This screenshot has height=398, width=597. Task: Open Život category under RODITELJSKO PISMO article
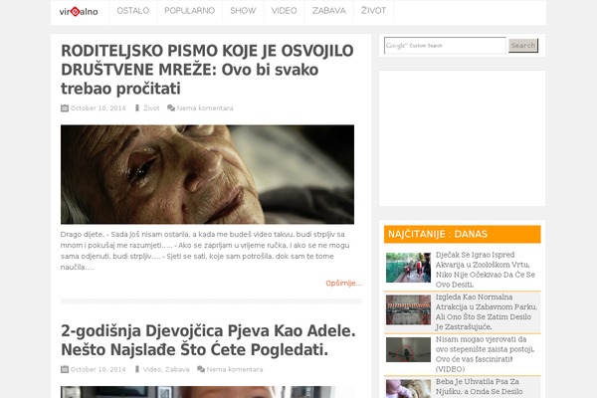pyautogui.click(x=151, y=108)
